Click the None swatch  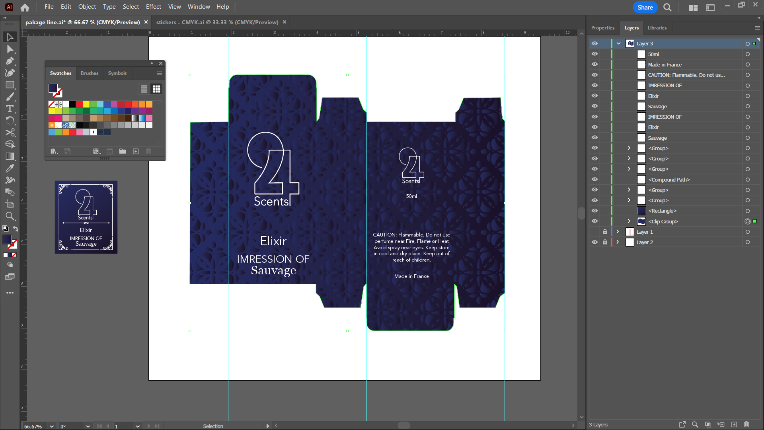click(x=52, y=104)
